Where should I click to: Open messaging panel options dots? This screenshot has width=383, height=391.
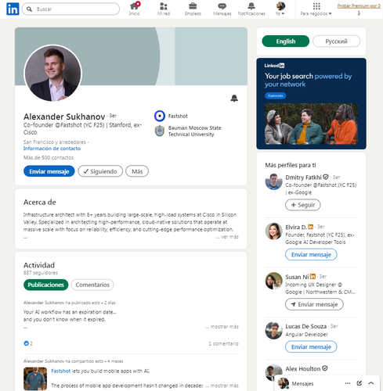click(348, 383)
